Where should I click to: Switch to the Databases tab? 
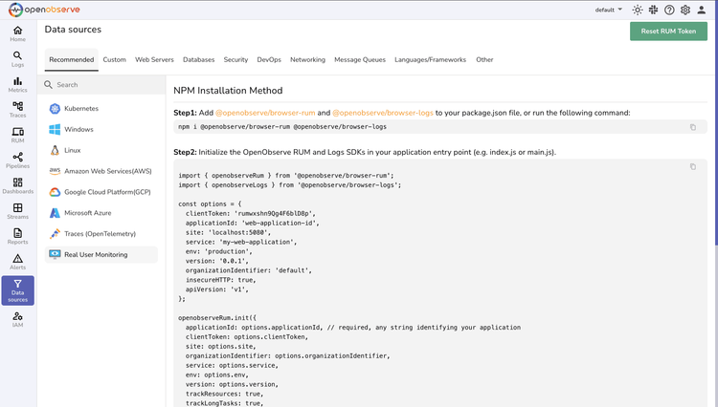[x=199, y=60]
